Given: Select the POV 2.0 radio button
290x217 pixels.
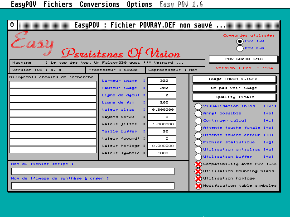Looking at the screenshot, I should pyautogui.click(x=240, y=48).
